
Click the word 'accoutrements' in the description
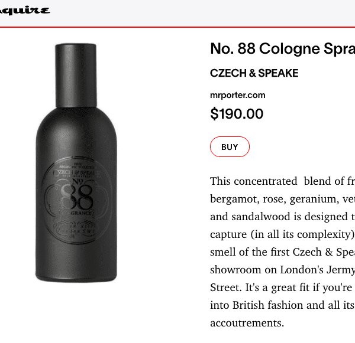247,324
